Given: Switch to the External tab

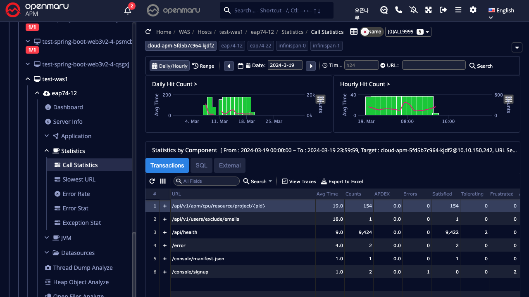Looking at the screenshot, I should click(229, 165).
